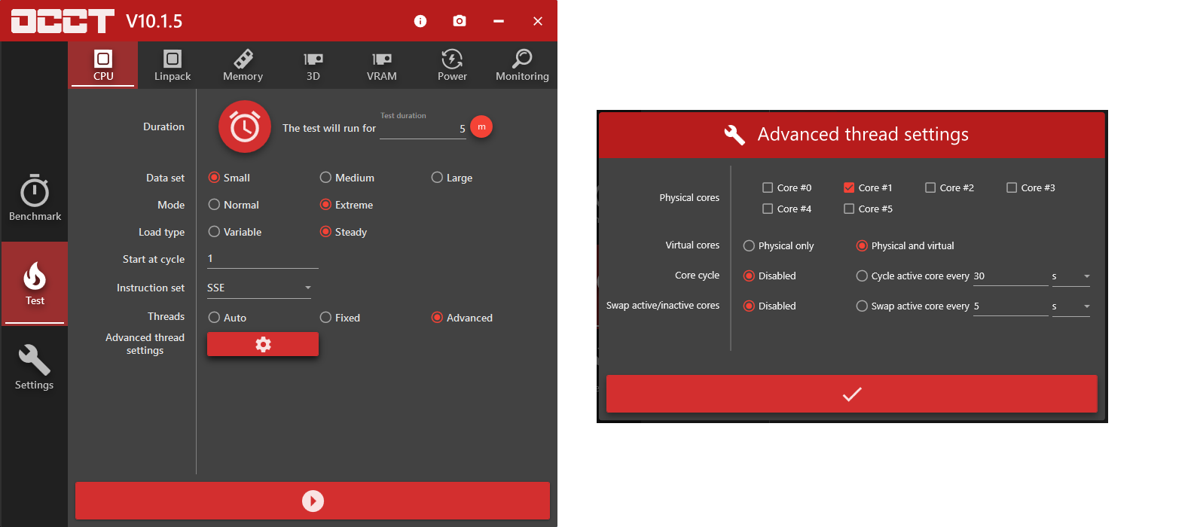This screenshot has width=1191, height=527.
Task: Open Settings wrench in sidebar
Action: [x=35, y=367]
